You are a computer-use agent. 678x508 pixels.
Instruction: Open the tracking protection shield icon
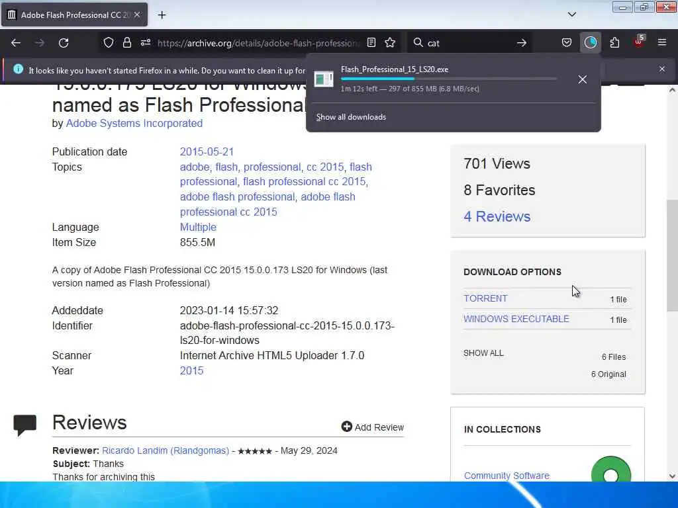(109, 43)
